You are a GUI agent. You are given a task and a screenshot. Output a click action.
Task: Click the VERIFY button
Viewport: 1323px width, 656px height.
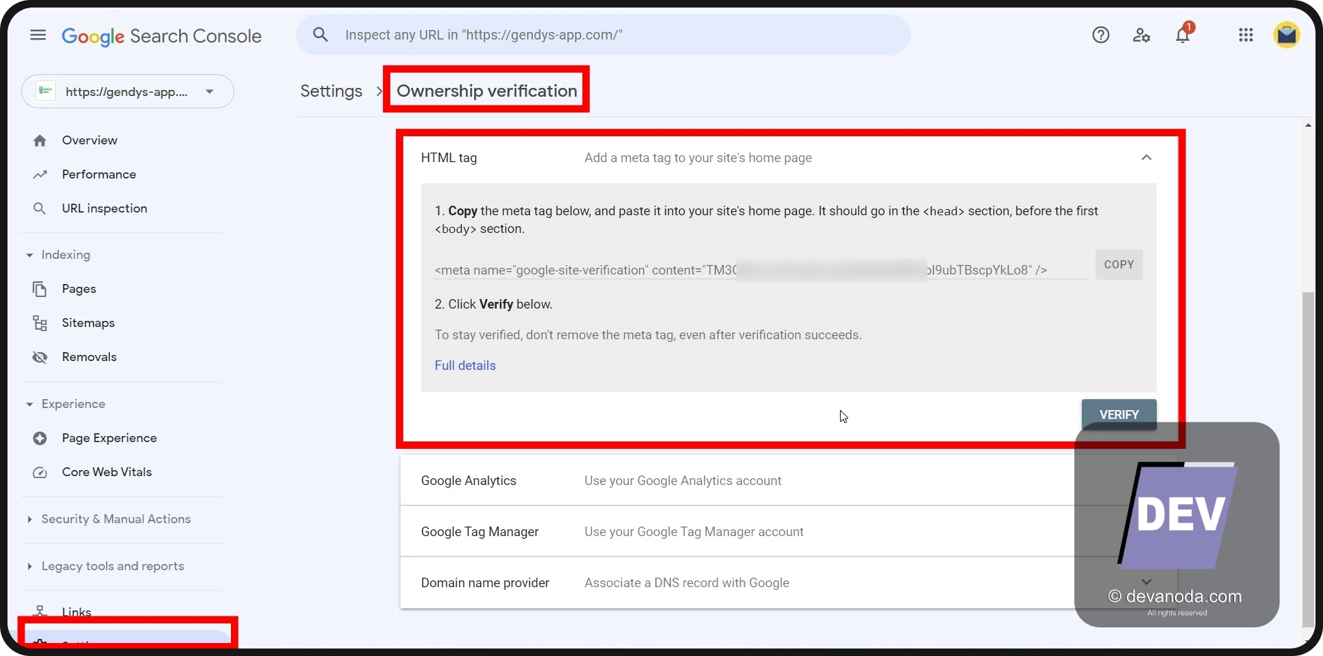tap(1119, 414)
